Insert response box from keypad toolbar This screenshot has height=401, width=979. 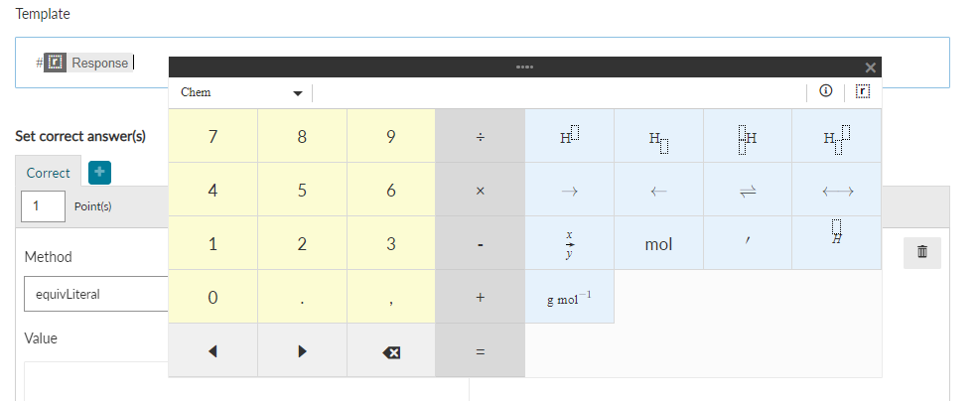(862, 92)
